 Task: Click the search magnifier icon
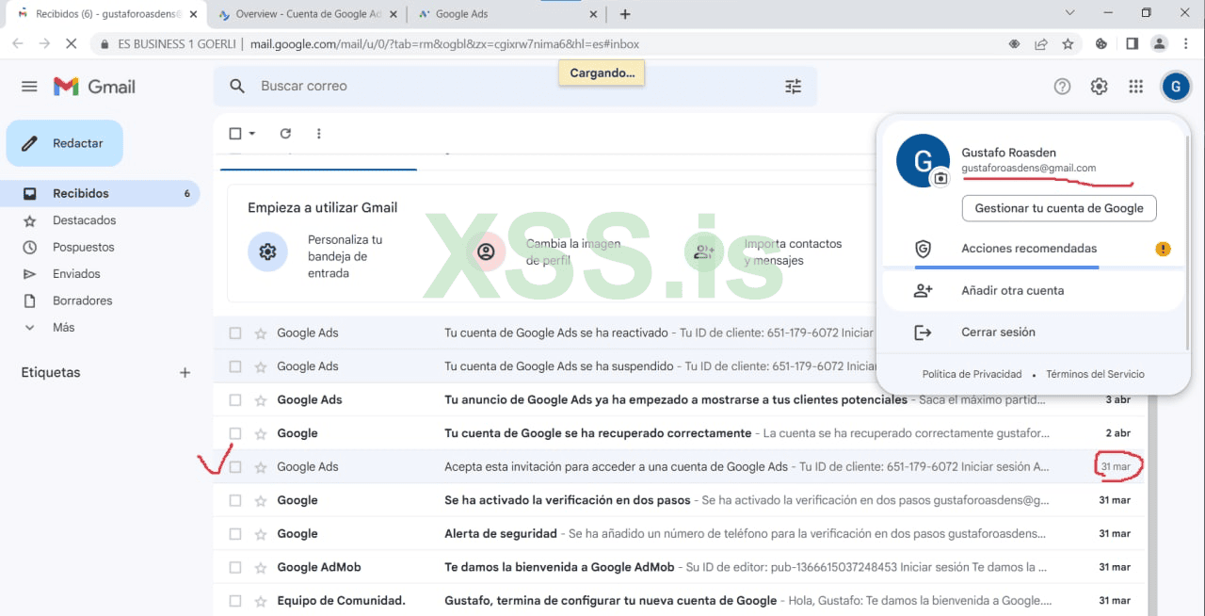point(237,86)
